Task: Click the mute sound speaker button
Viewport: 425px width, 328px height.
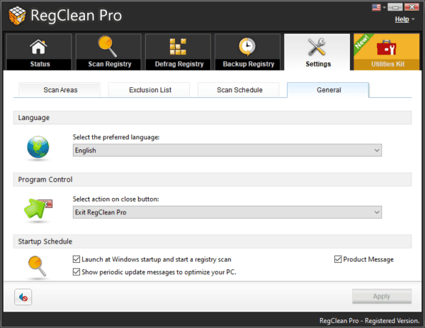Action: point(23,297)
